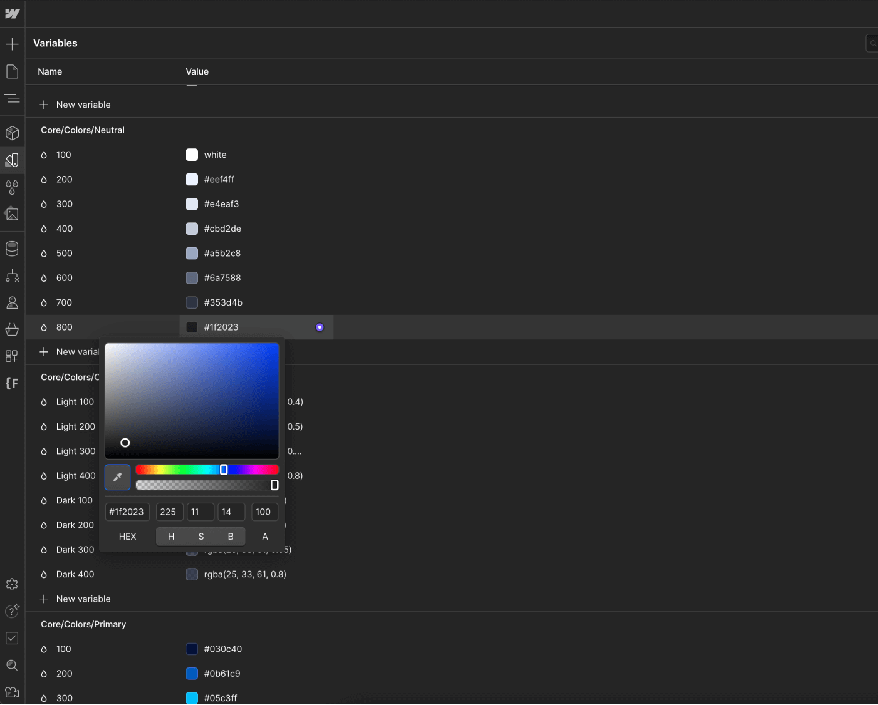Open the Logic flow icon
Image resolution: width=878 pixels, height=705 pixels.
point(12,275)
